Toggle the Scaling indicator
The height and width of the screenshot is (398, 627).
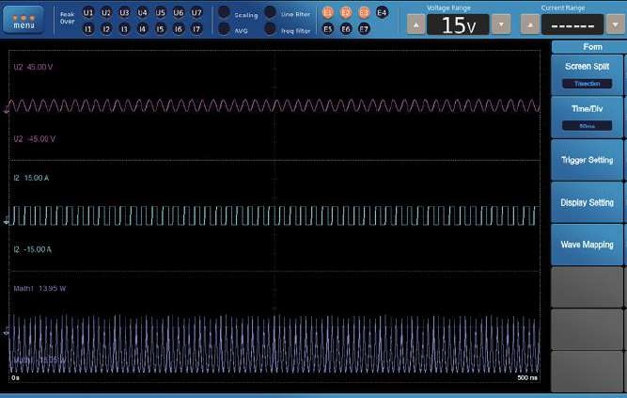(224, 12)
